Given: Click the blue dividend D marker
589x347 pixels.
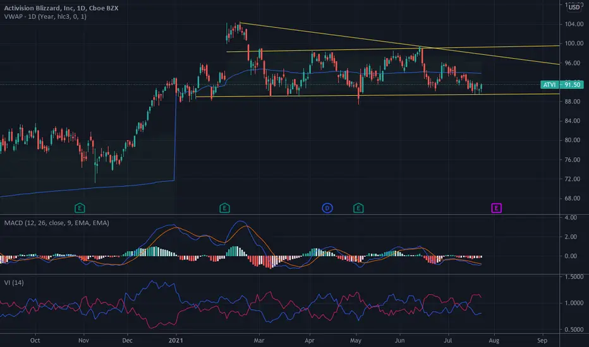Looking at the screenshot, I should 327,208.
